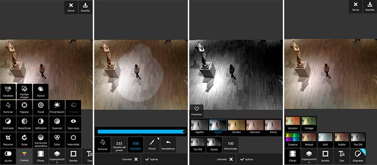Choose the Gordon sepia filter thumbnail

click(x=237, y=127)
